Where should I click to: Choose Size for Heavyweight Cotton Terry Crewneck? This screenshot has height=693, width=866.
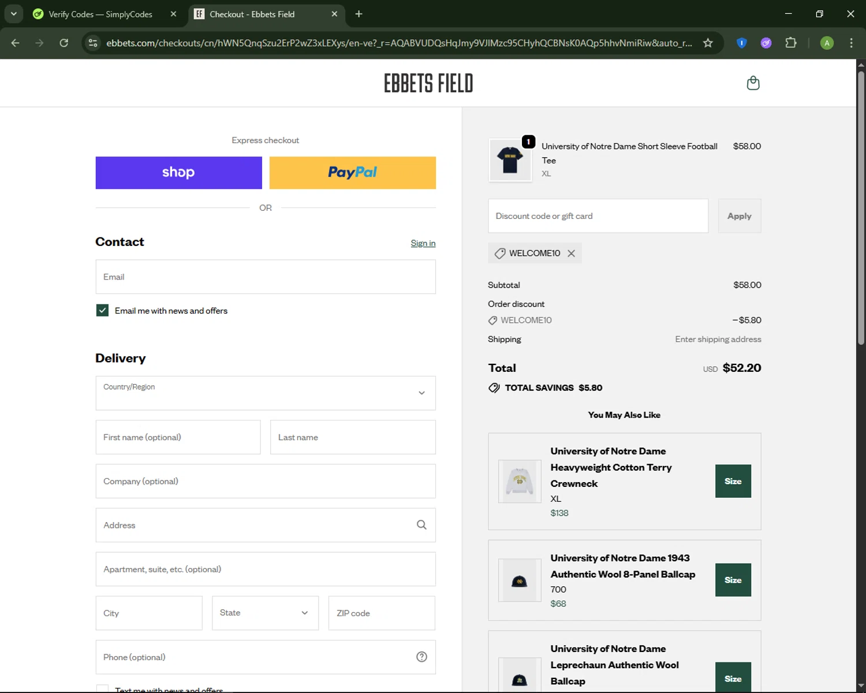click(x=733, y=481)
